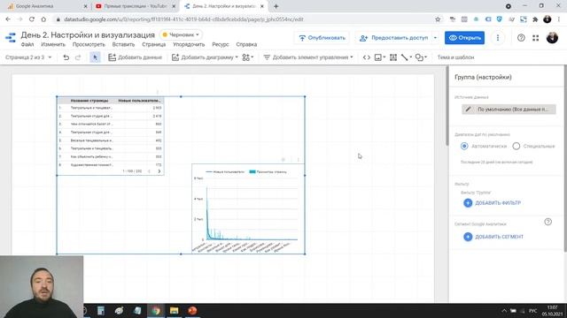Open the Вставить menu
This screenshot has height=318, width=567.
point(123,44)
